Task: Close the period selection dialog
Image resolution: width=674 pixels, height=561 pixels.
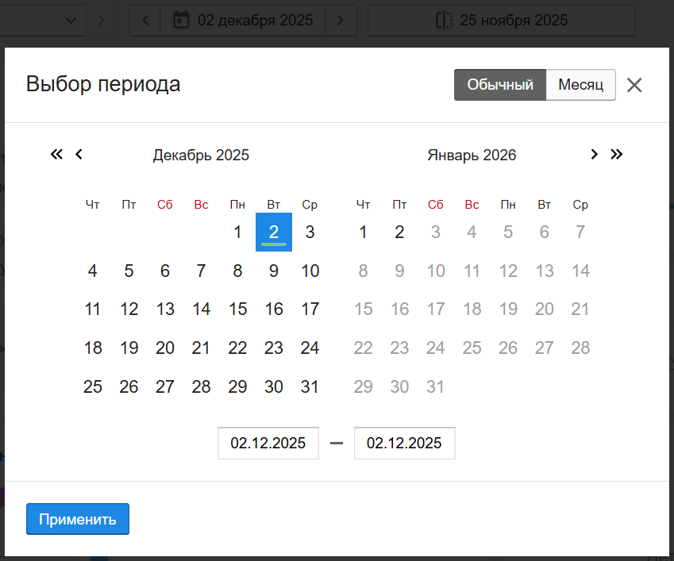Action: point(634,86)
